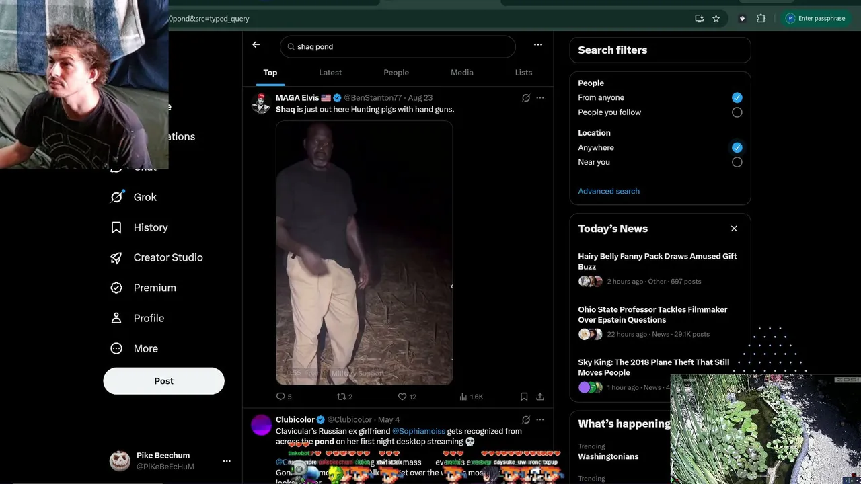Expand the More menu in sidebar
Viewport: 861px width, 484px height.
click(x=135, y=348)
